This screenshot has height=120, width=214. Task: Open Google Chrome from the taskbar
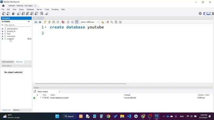108,116
